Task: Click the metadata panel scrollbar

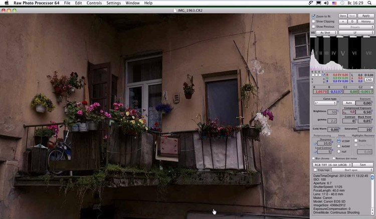Action: pyautogui.click(x=372, y=194)
